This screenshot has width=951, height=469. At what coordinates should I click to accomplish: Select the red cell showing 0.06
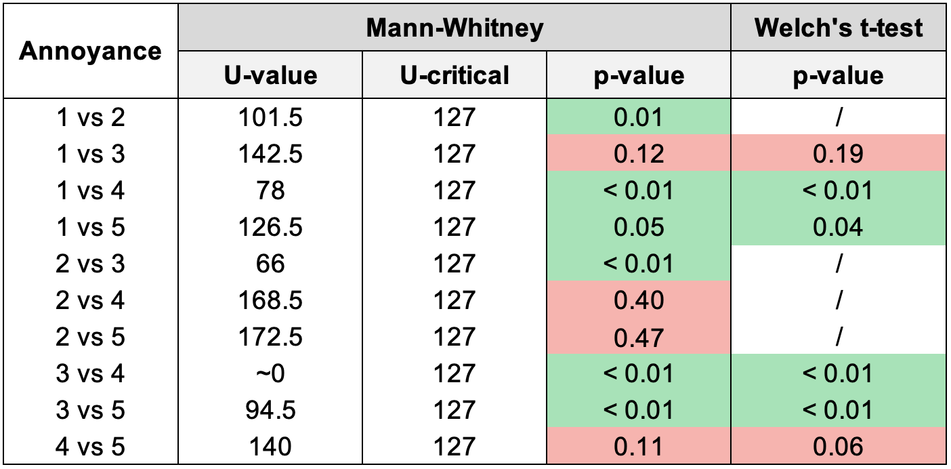click(x=838, y=446)
